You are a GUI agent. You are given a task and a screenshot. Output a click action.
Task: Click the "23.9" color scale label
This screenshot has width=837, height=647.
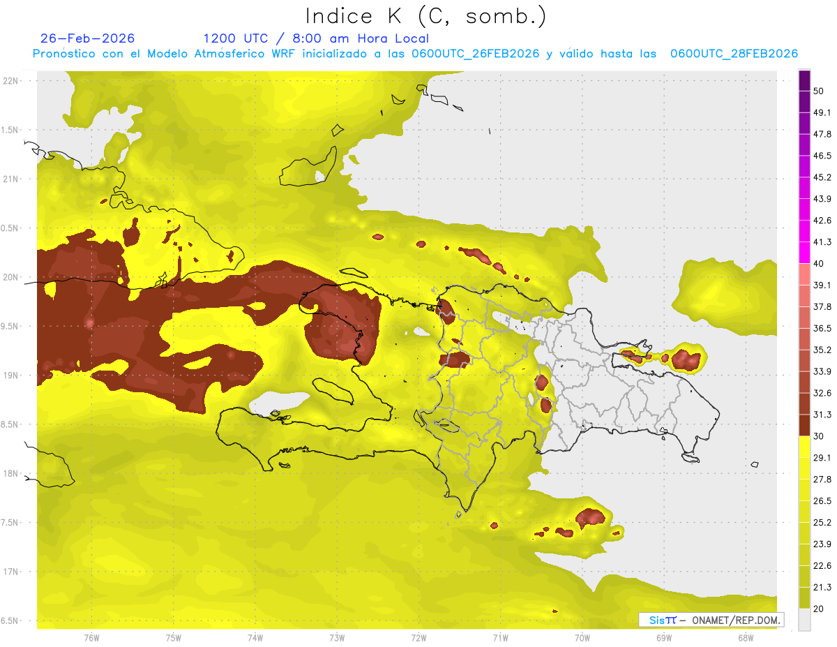[x=822, y=544]
